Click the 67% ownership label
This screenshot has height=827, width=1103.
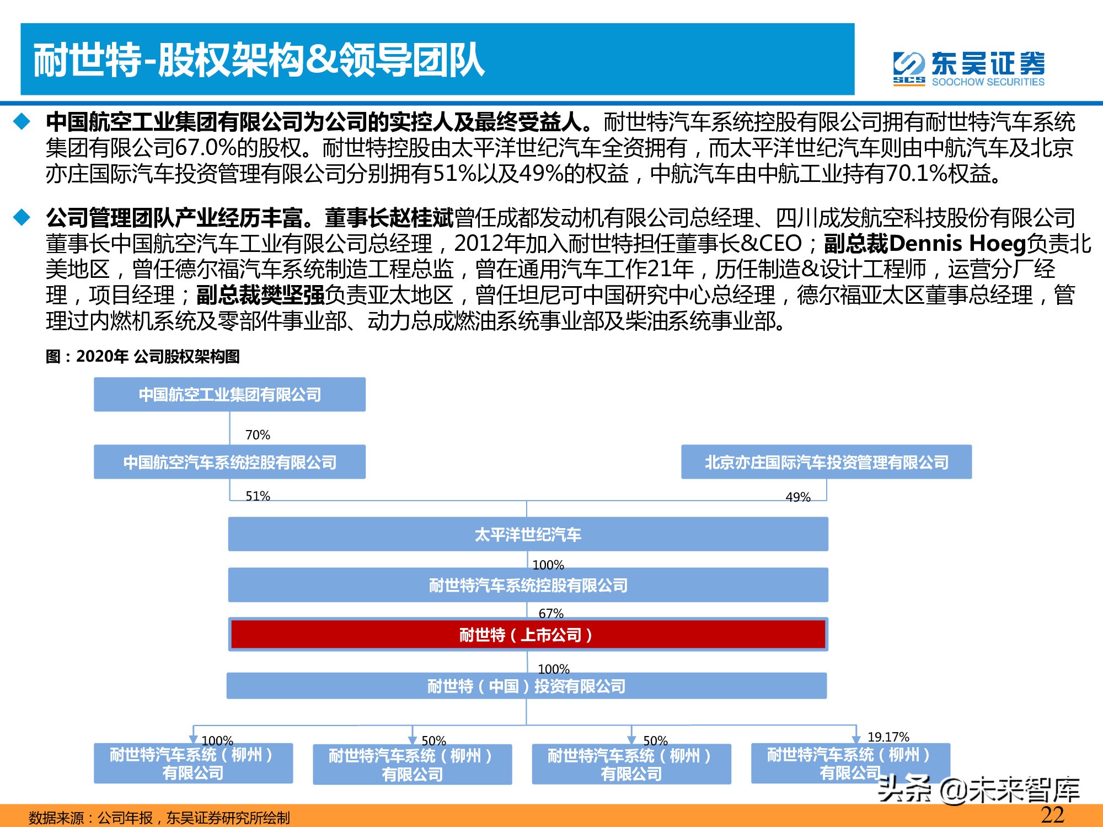pyautogui.click(x=551, y=614)
